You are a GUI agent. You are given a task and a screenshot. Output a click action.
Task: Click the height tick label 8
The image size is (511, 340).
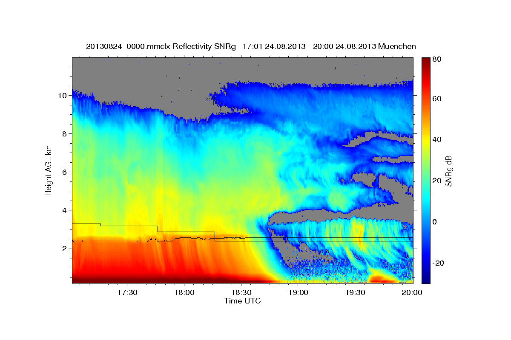(65, 134)
